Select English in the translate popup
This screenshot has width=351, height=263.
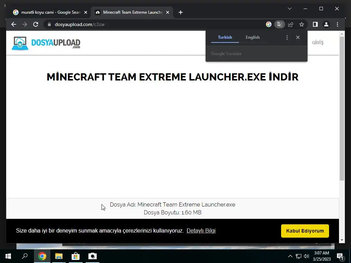[253, 37]
